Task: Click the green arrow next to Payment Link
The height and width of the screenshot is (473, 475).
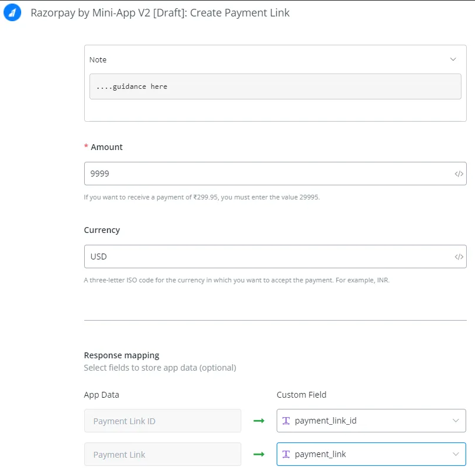Action: click(x=259, y=454)
